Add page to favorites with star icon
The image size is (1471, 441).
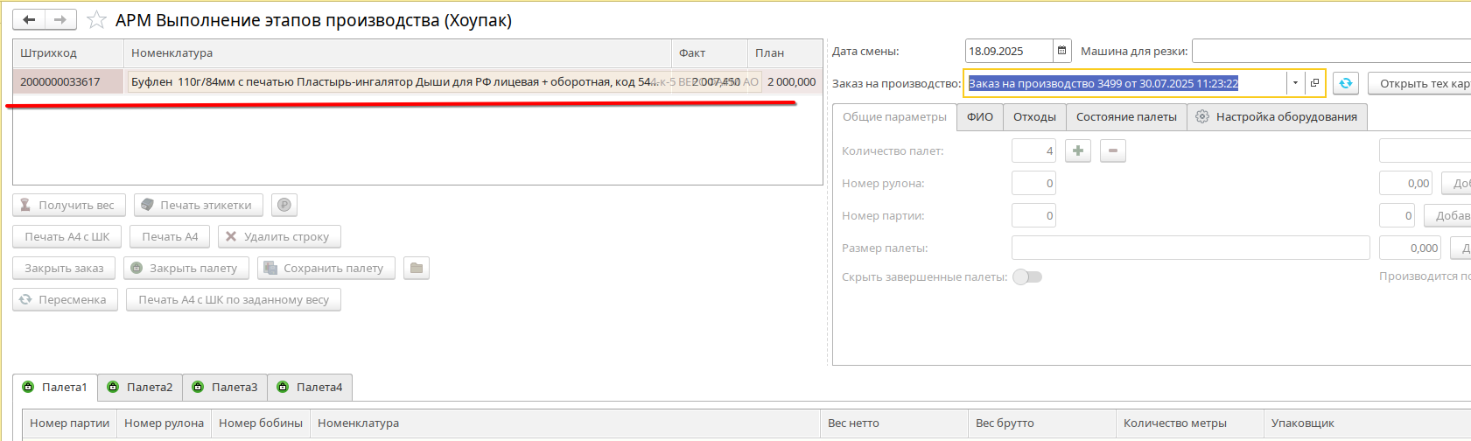tap(96, 20)
